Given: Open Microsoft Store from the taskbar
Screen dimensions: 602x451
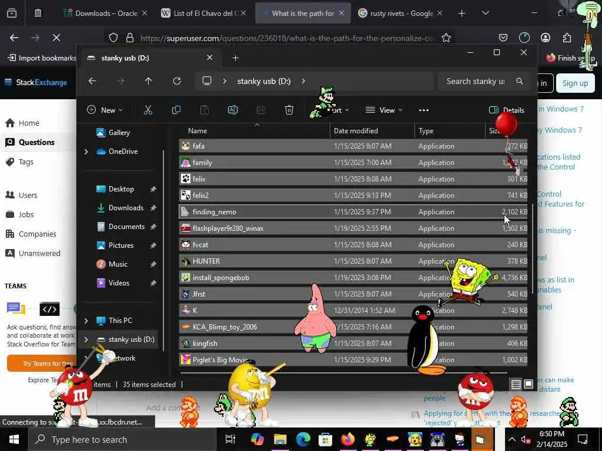Looking at the screenshot, I should point(325,439).
